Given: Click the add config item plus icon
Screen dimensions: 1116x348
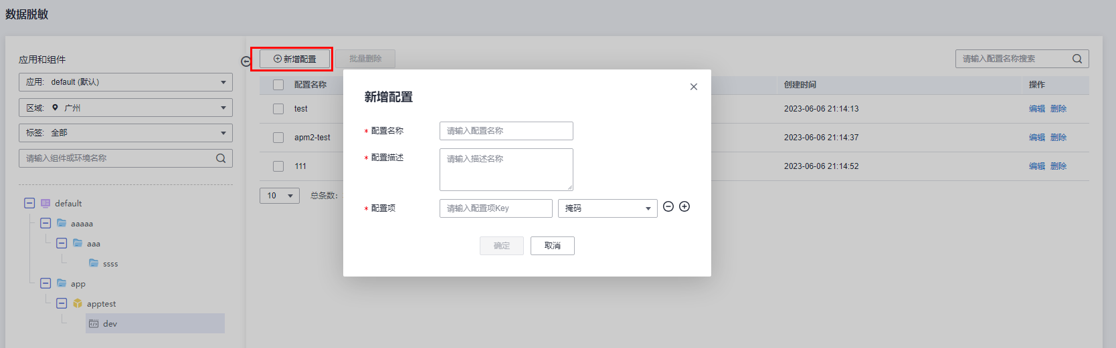Looking at the screenshot, I should (684, 206).
